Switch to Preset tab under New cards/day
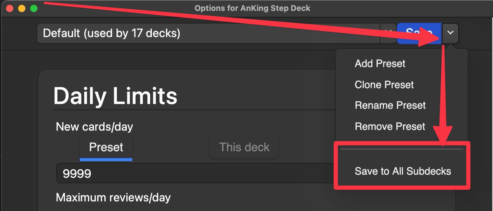493x211 pixels. pyautogui.click(x=106, y=148)
